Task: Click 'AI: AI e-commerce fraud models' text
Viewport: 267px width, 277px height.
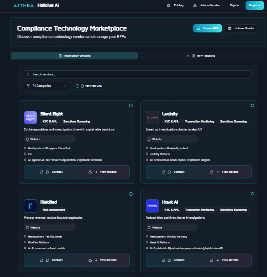Action: coord(46,248)
